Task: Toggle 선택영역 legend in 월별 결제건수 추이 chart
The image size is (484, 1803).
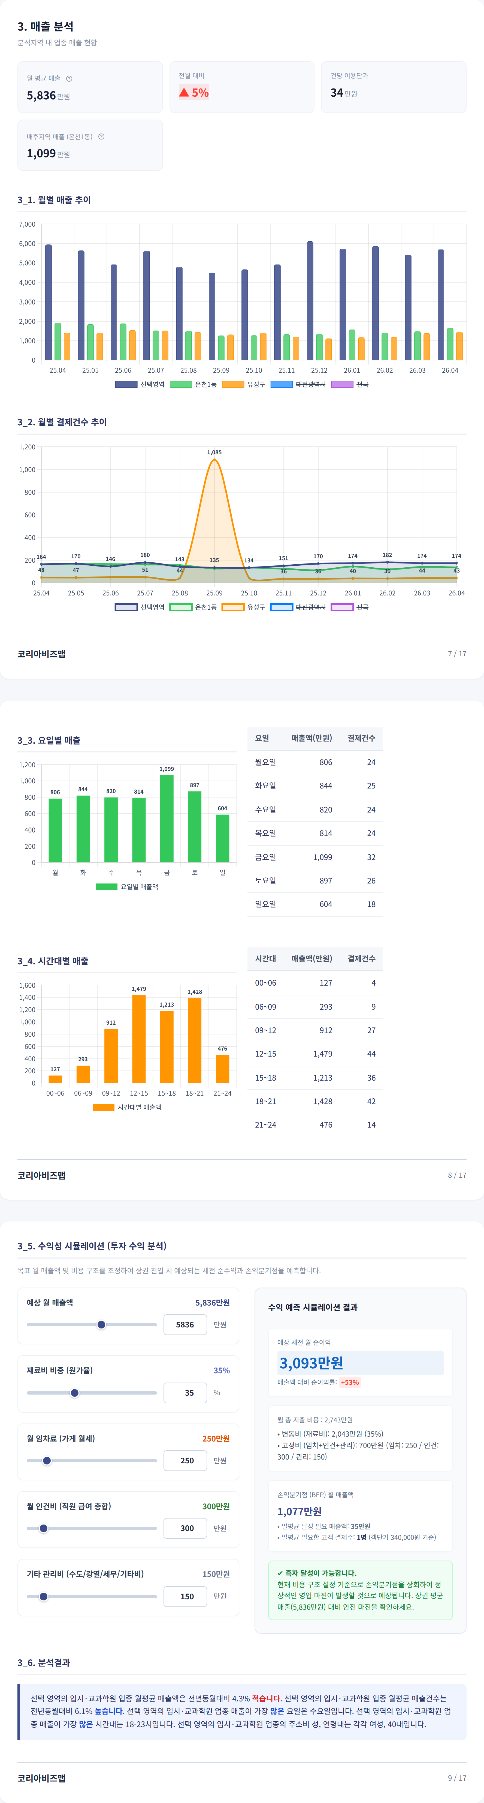Action: 140,607
